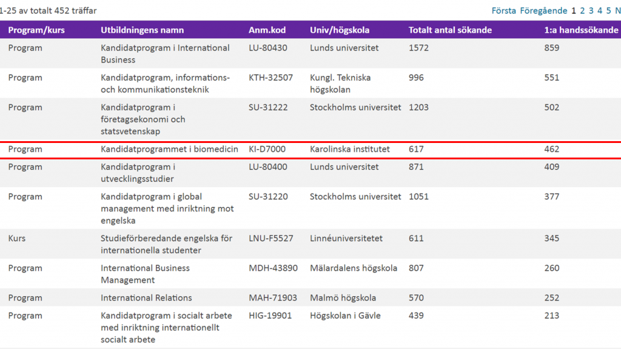The height and width of the screenshot is (349, 621).
Task: Sort by 1:a handssökande header
Action: coord(581,30)
